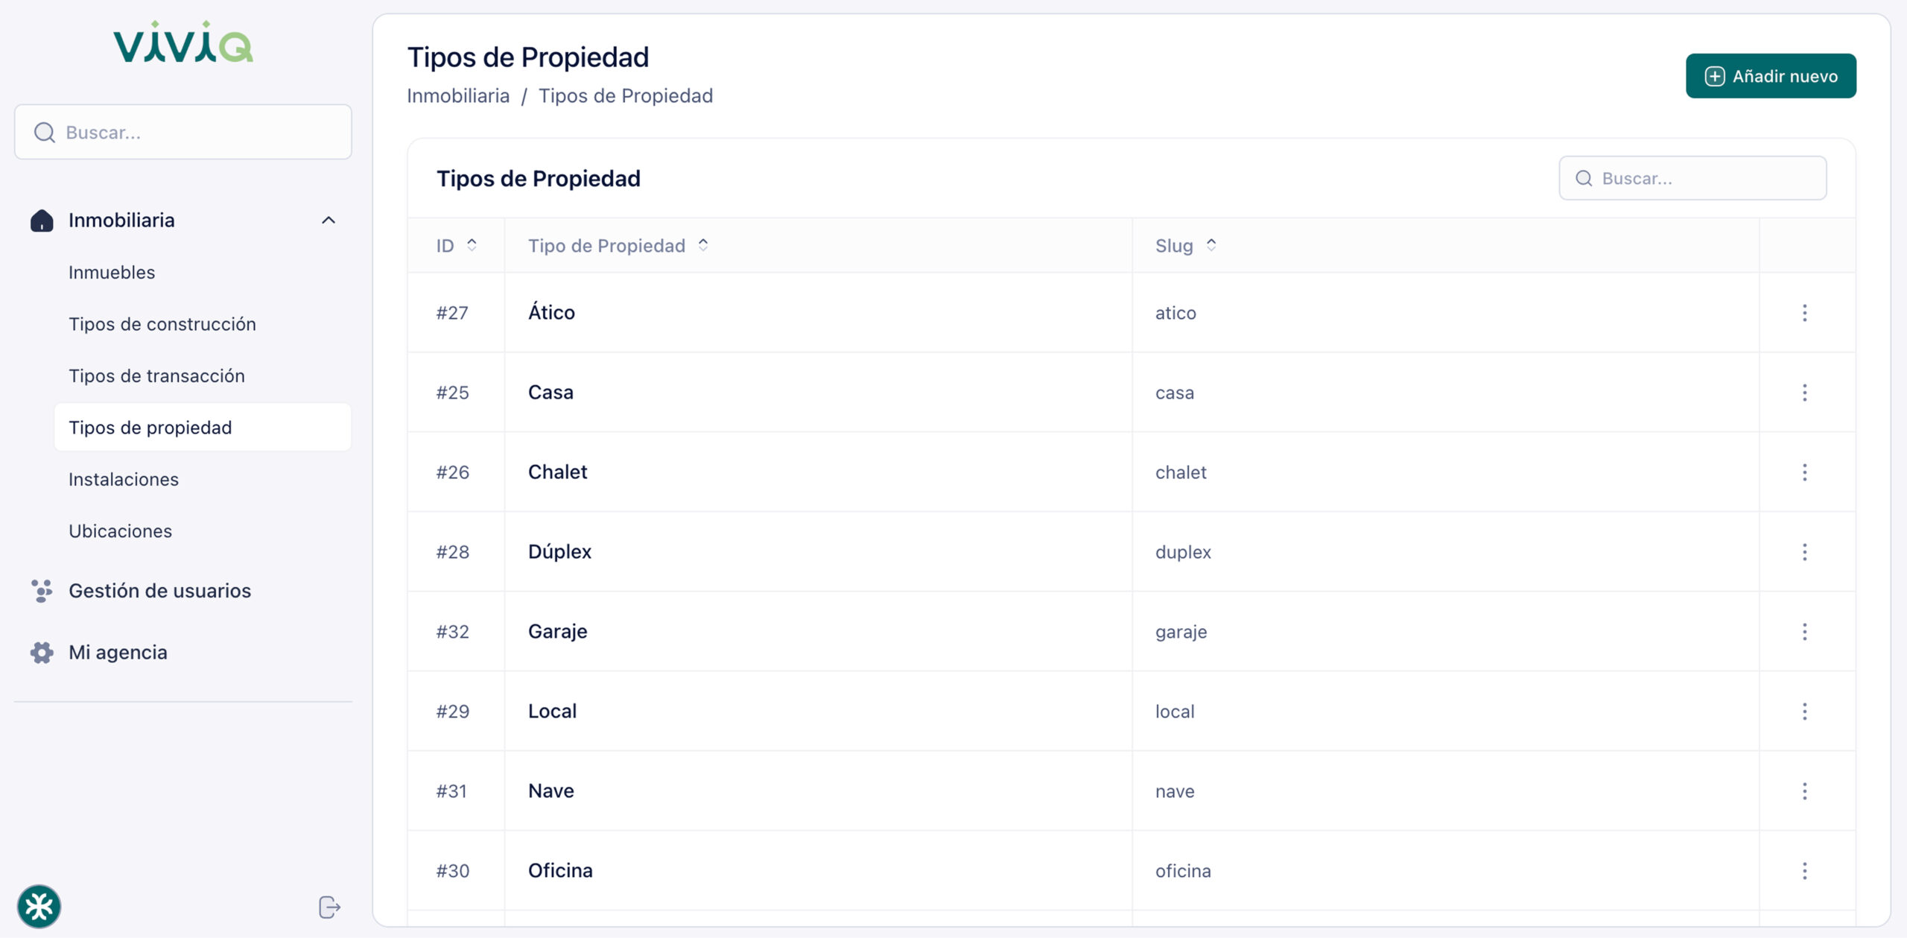The image size is (1907, 938).
Task: Collapse the Inmobiliaria sidebar section
Action: pyautogui.click(x=328, y=221)
